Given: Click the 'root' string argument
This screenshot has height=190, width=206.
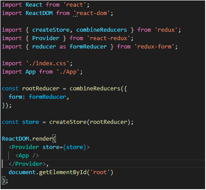Looking at the screenshot, I should tap(100, 172).
